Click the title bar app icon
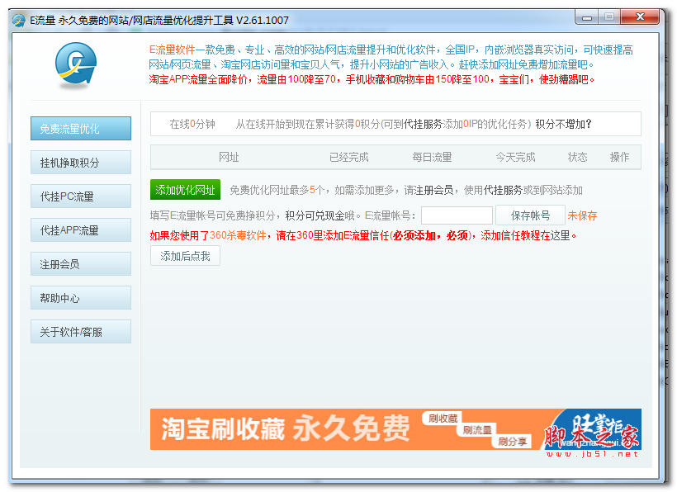The image size is (677, 492). tap(18, 21)
